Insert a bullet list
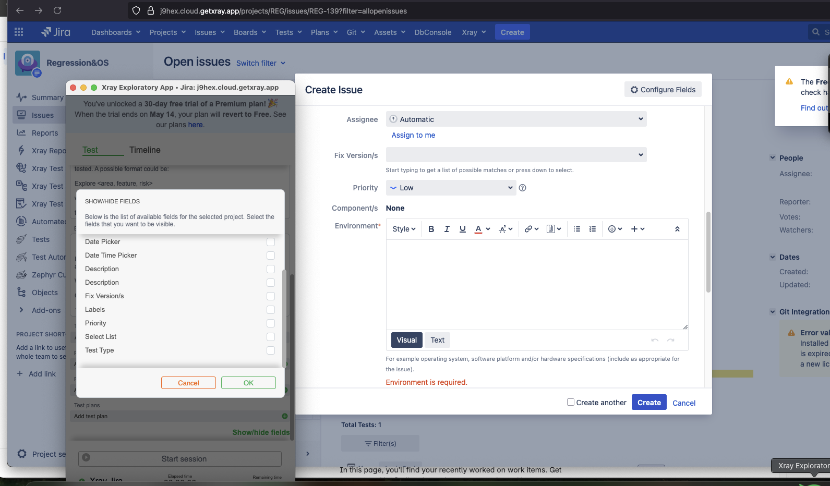This screenshot has height=486, width=830. pyautogui.click(x=577, y=229)
